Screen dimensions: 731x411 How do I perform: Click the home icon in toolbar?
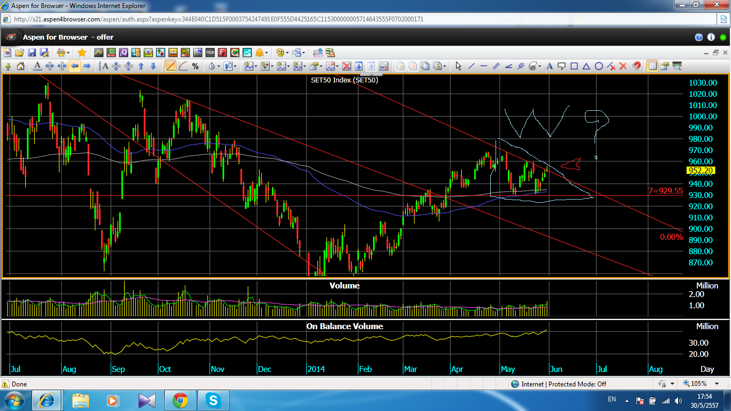click(x=20, y=66)
